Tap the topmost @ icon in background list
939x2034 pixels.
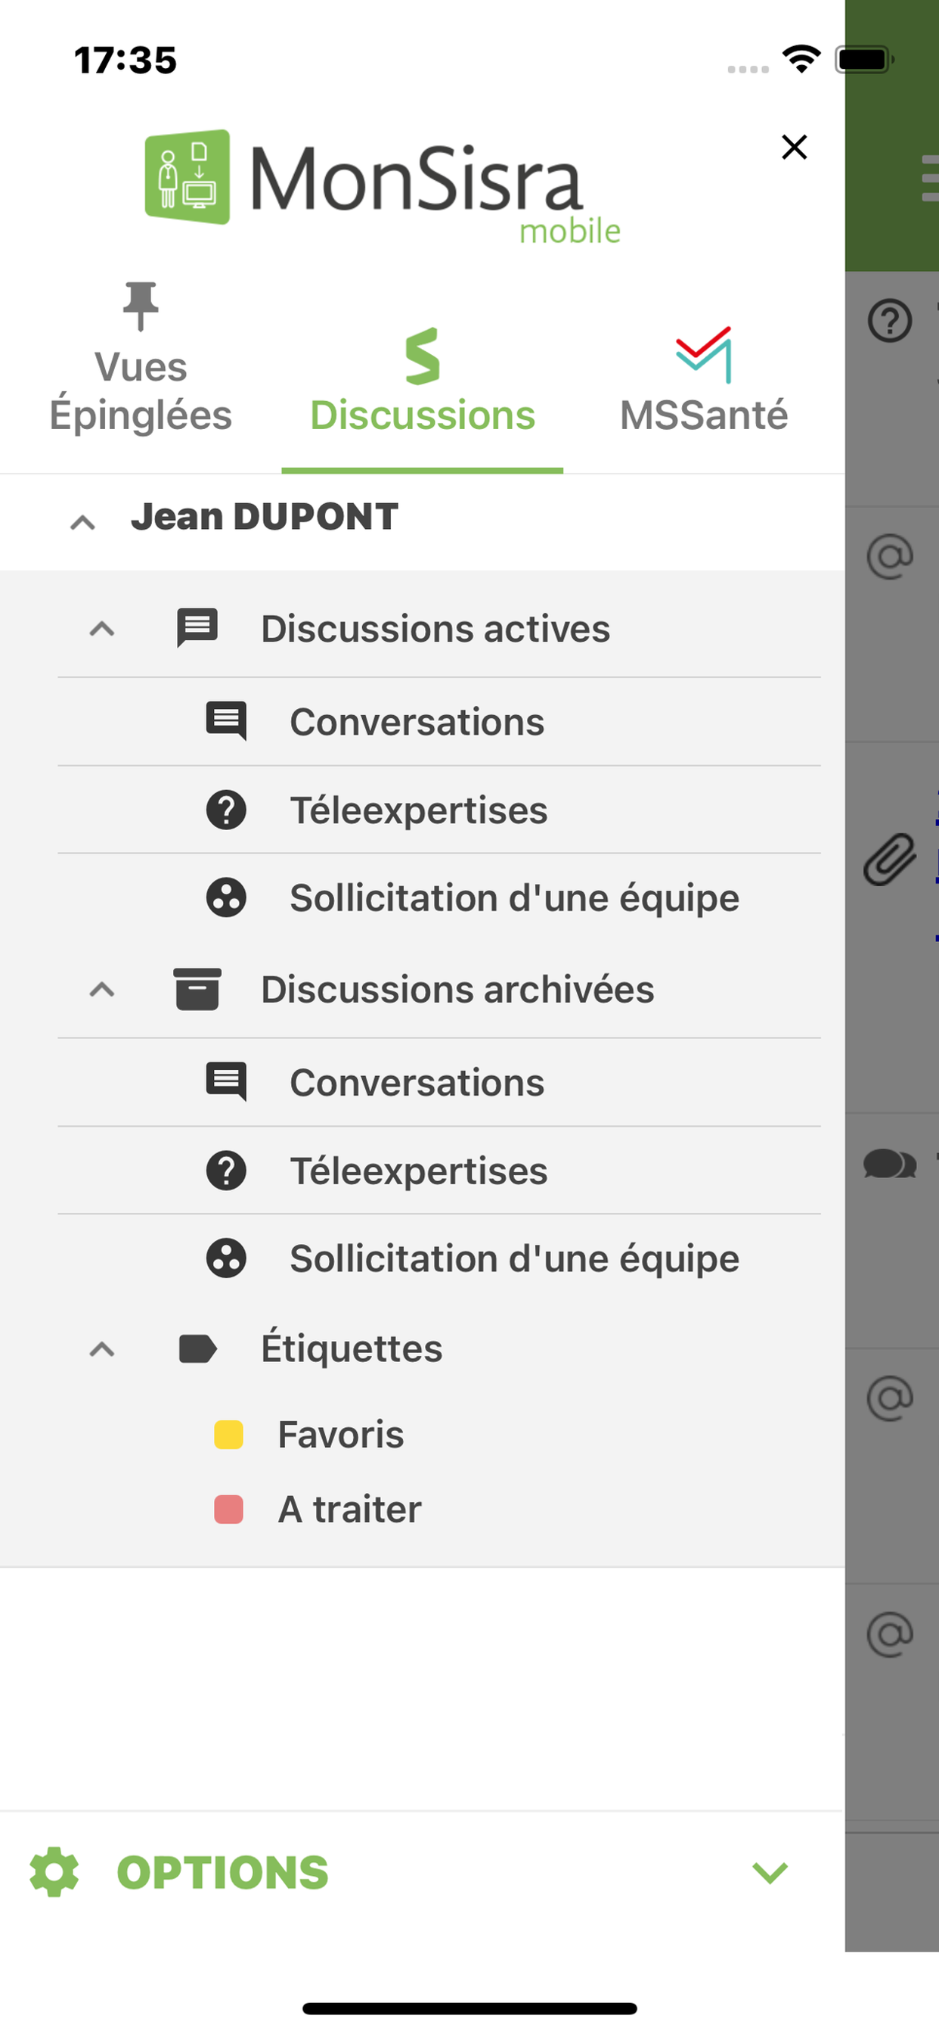pos(890,557)
